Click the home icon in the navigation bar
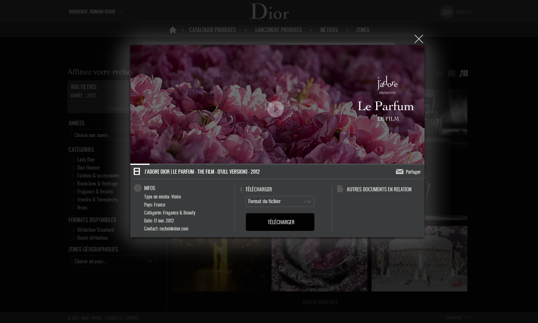Screen dimensions: 538x323 click(172, 29)
